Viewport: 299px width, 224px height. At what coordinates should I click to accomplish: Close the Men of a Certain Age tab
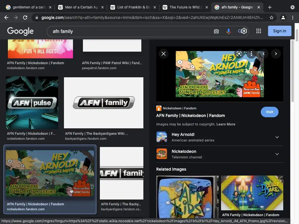[102, 7]
